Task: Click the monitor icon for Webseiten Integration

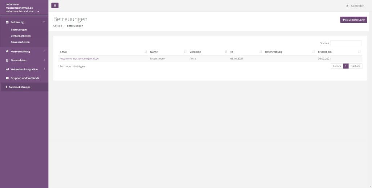Action: point(7,69)
